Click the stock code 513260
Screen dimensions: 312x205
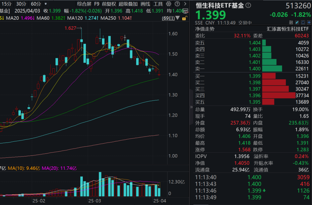(298, 6)
